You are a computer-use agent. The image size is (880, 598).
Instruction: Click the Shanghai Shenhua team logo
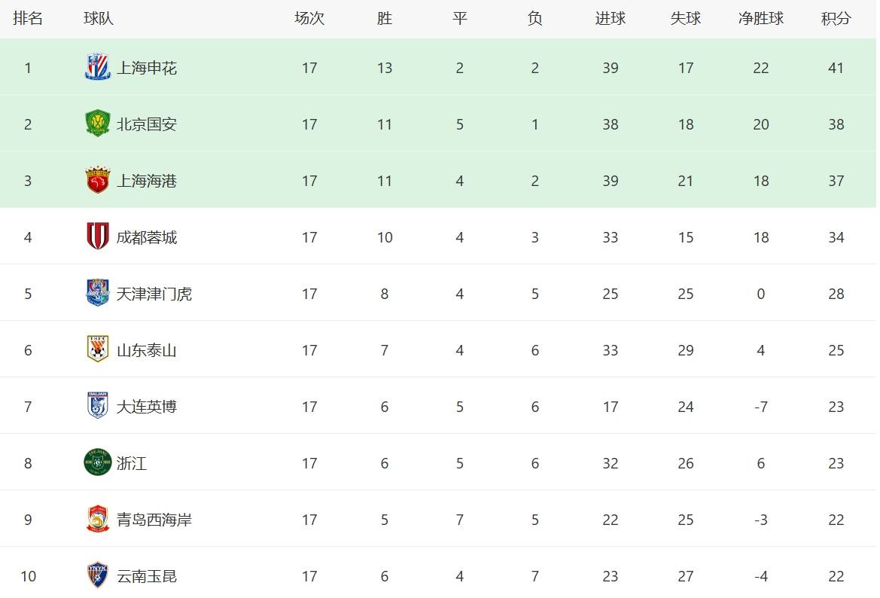[x=97, y=68]
